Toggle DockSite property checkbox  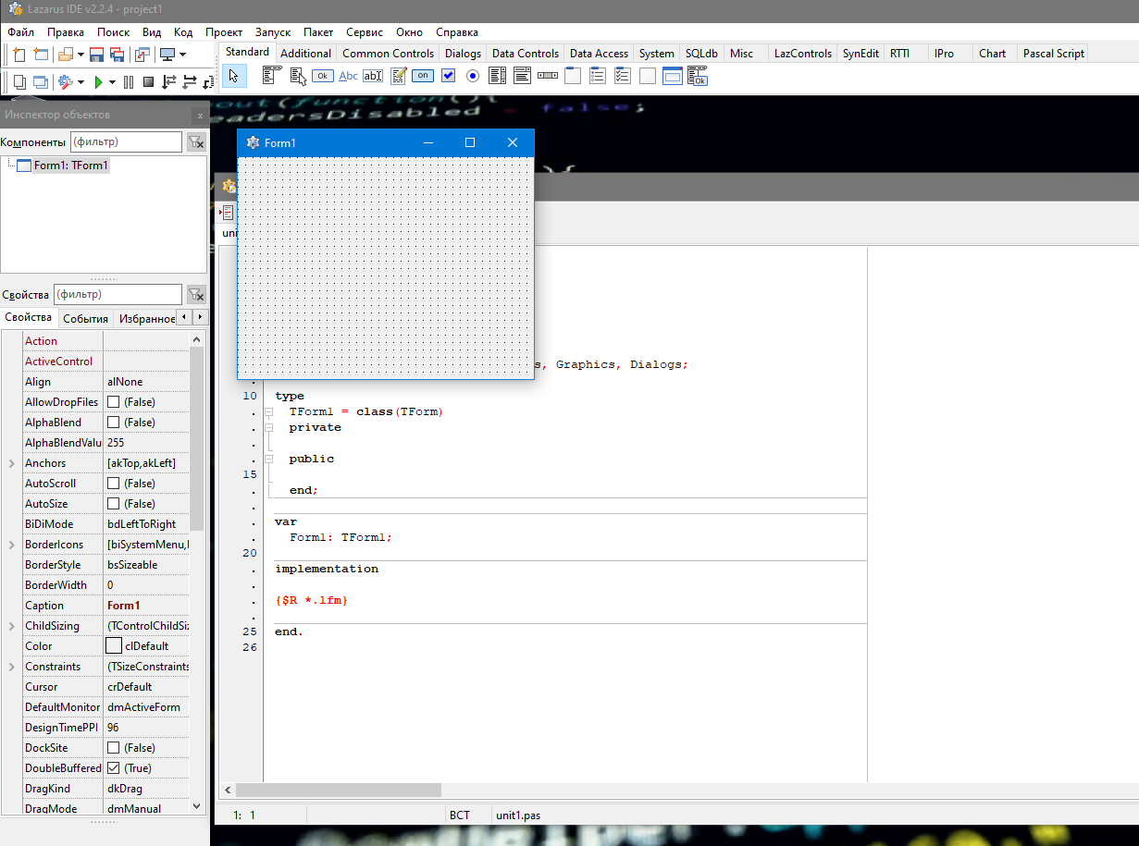tap(114, 748)
